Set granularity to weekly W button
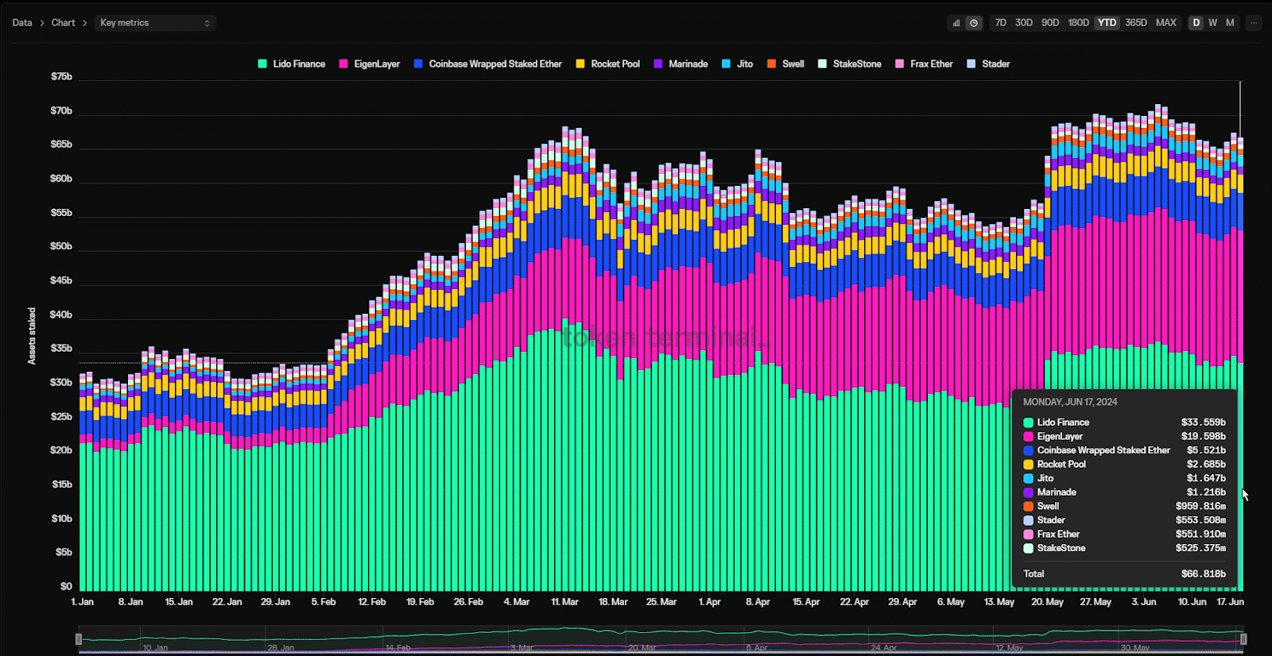 [x=1213, y=23]
